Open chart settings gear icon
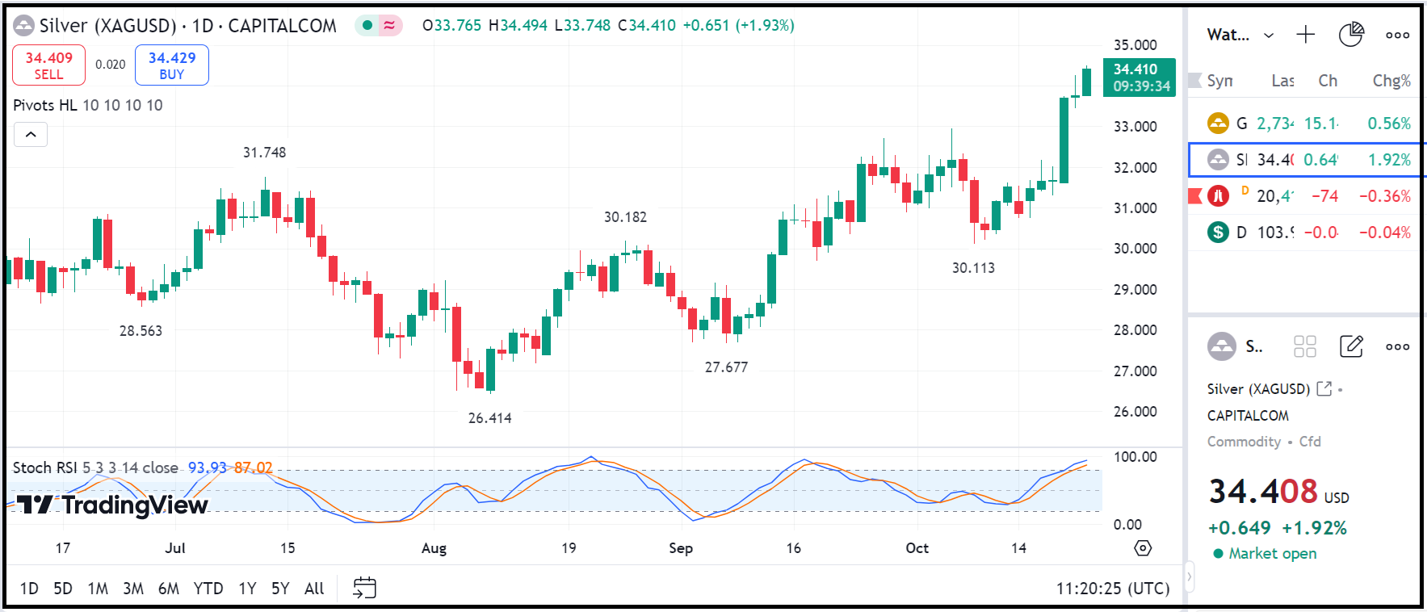The width and height of the screenshot is (1427, 612). [x=1143, y=548]
